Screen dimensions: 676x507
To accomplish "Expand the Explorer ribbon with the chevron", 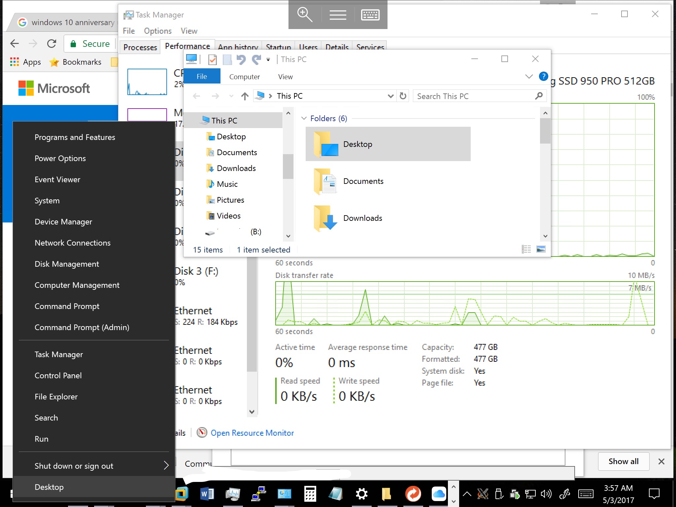I will point(529,76).
